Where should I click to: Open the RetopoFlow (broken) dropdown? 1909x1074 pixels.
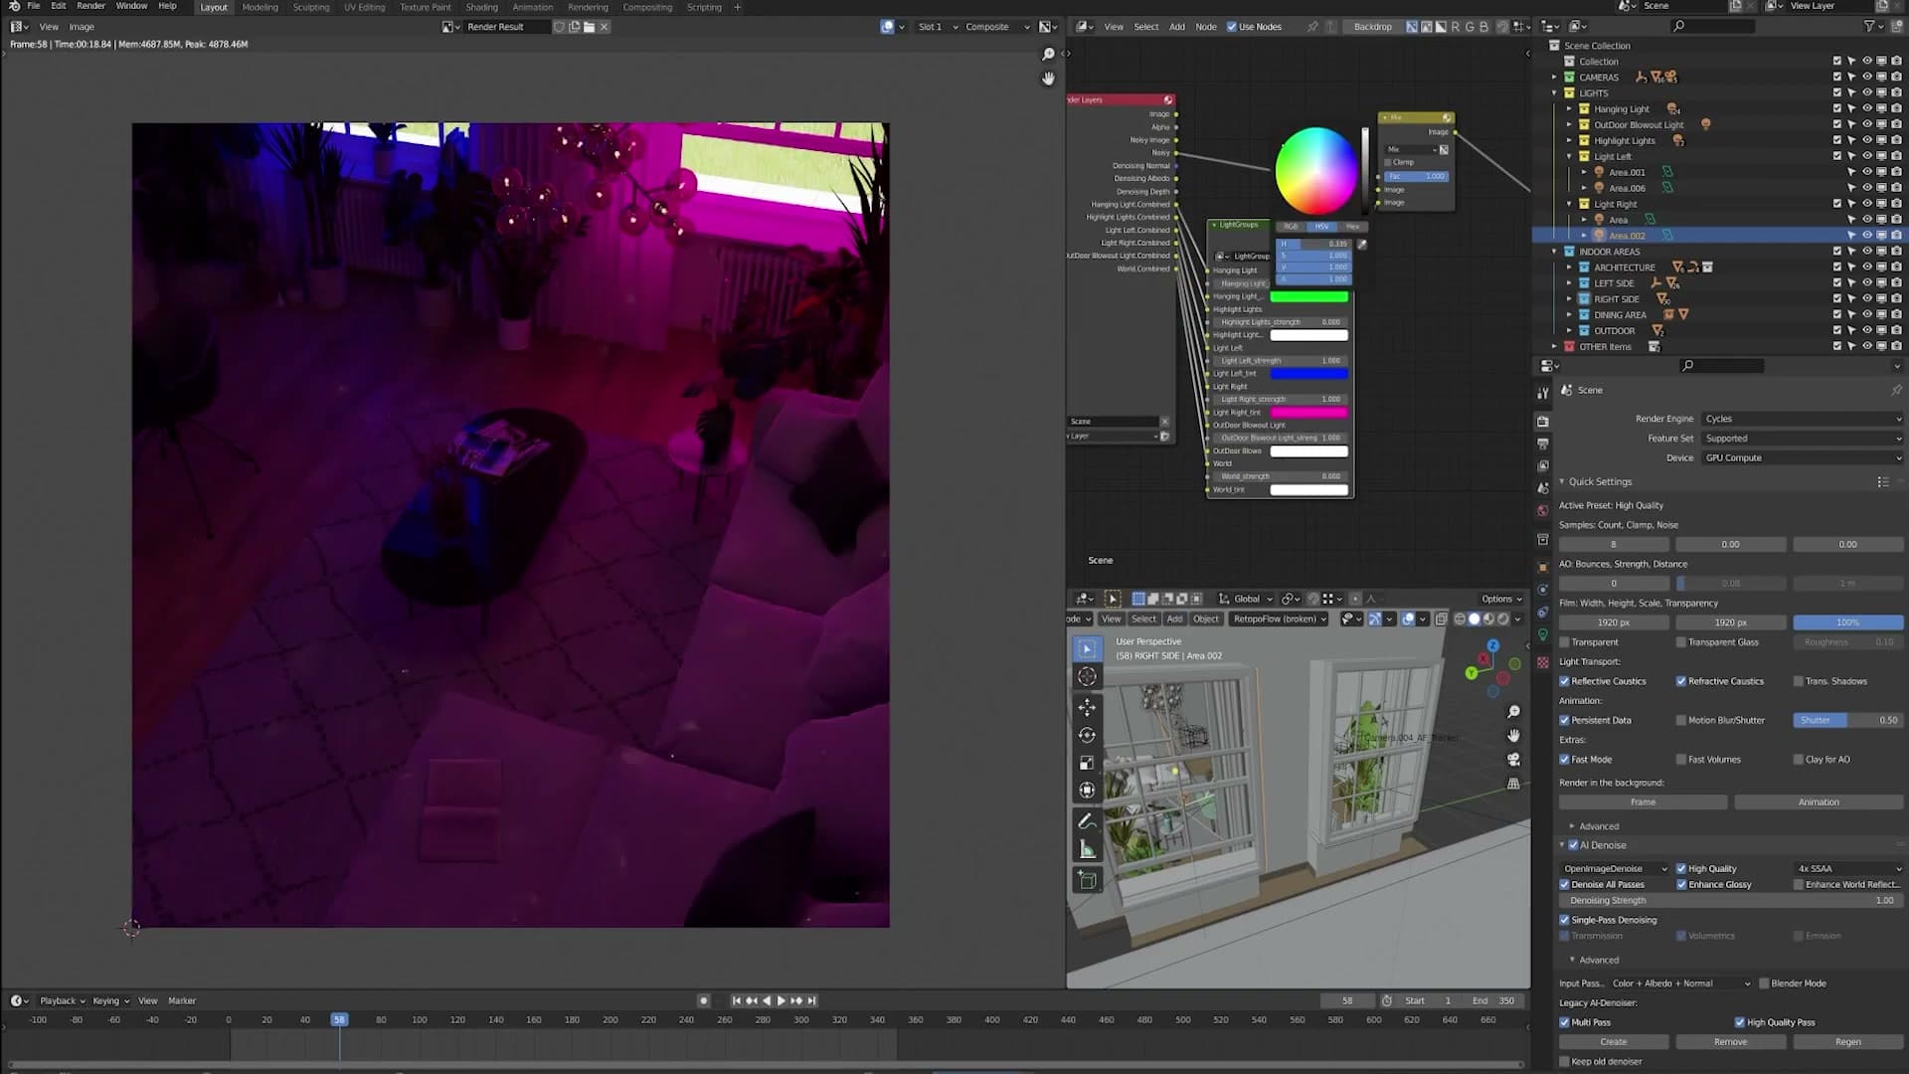pos(1280,619)
